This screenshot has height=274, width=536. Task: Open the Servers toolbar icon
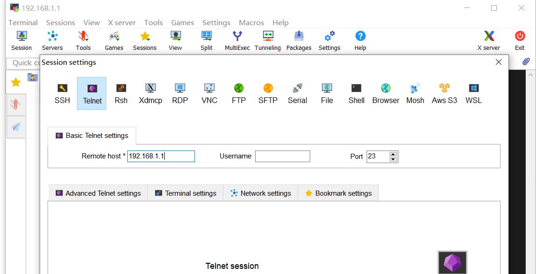tap(52, 41)
